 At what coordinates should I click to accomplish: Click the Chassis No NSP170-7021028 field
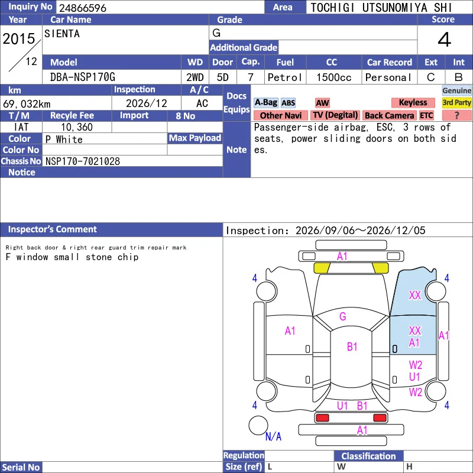point(132,161)
